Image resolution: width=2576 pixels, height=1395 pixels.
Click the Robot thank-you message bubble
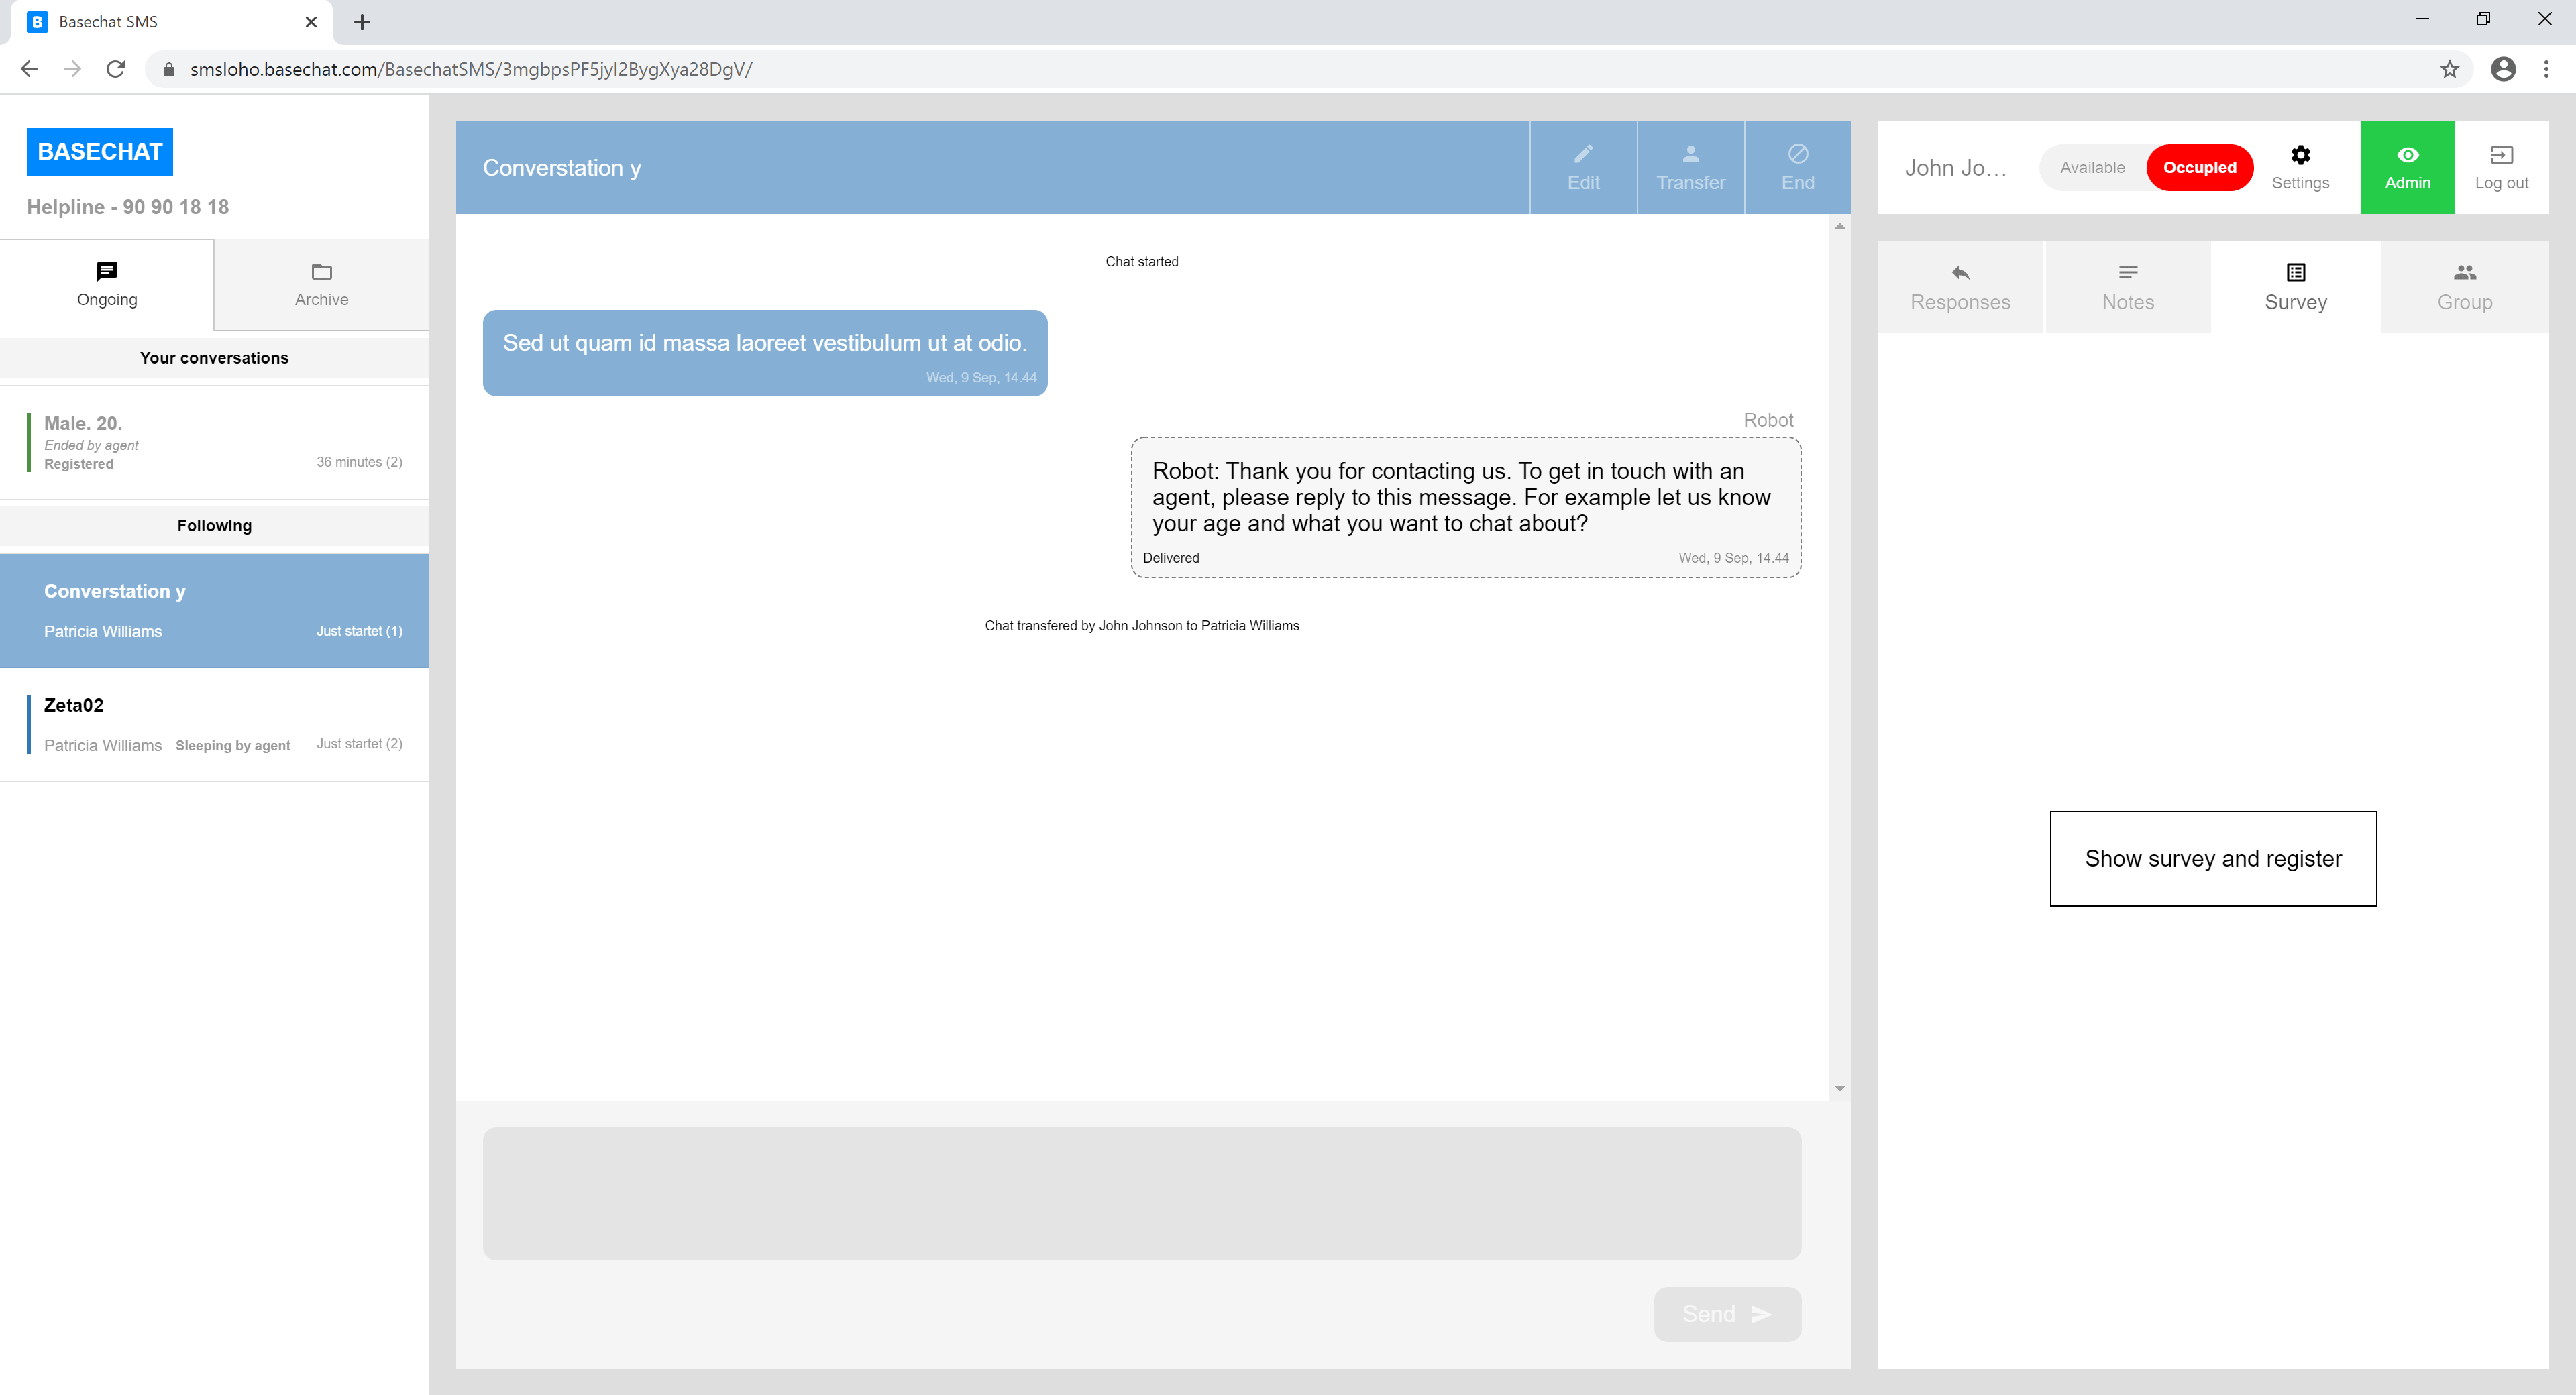click(x=1465, y=507)
